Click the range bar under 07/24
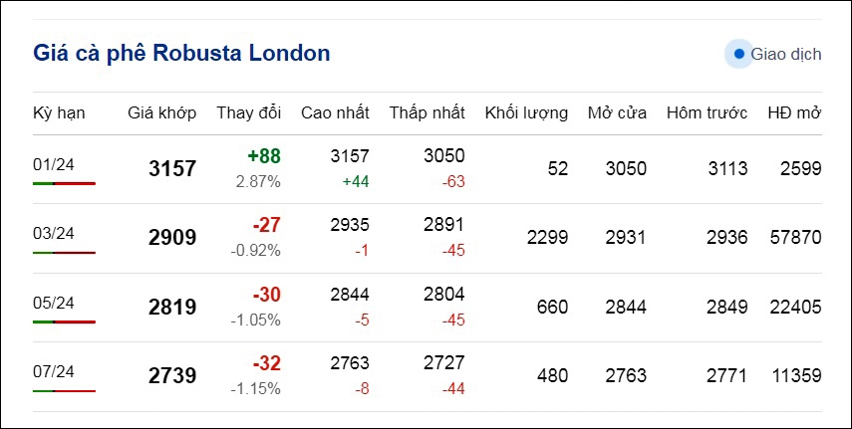The image size is (852, 429). click(64, 391)
